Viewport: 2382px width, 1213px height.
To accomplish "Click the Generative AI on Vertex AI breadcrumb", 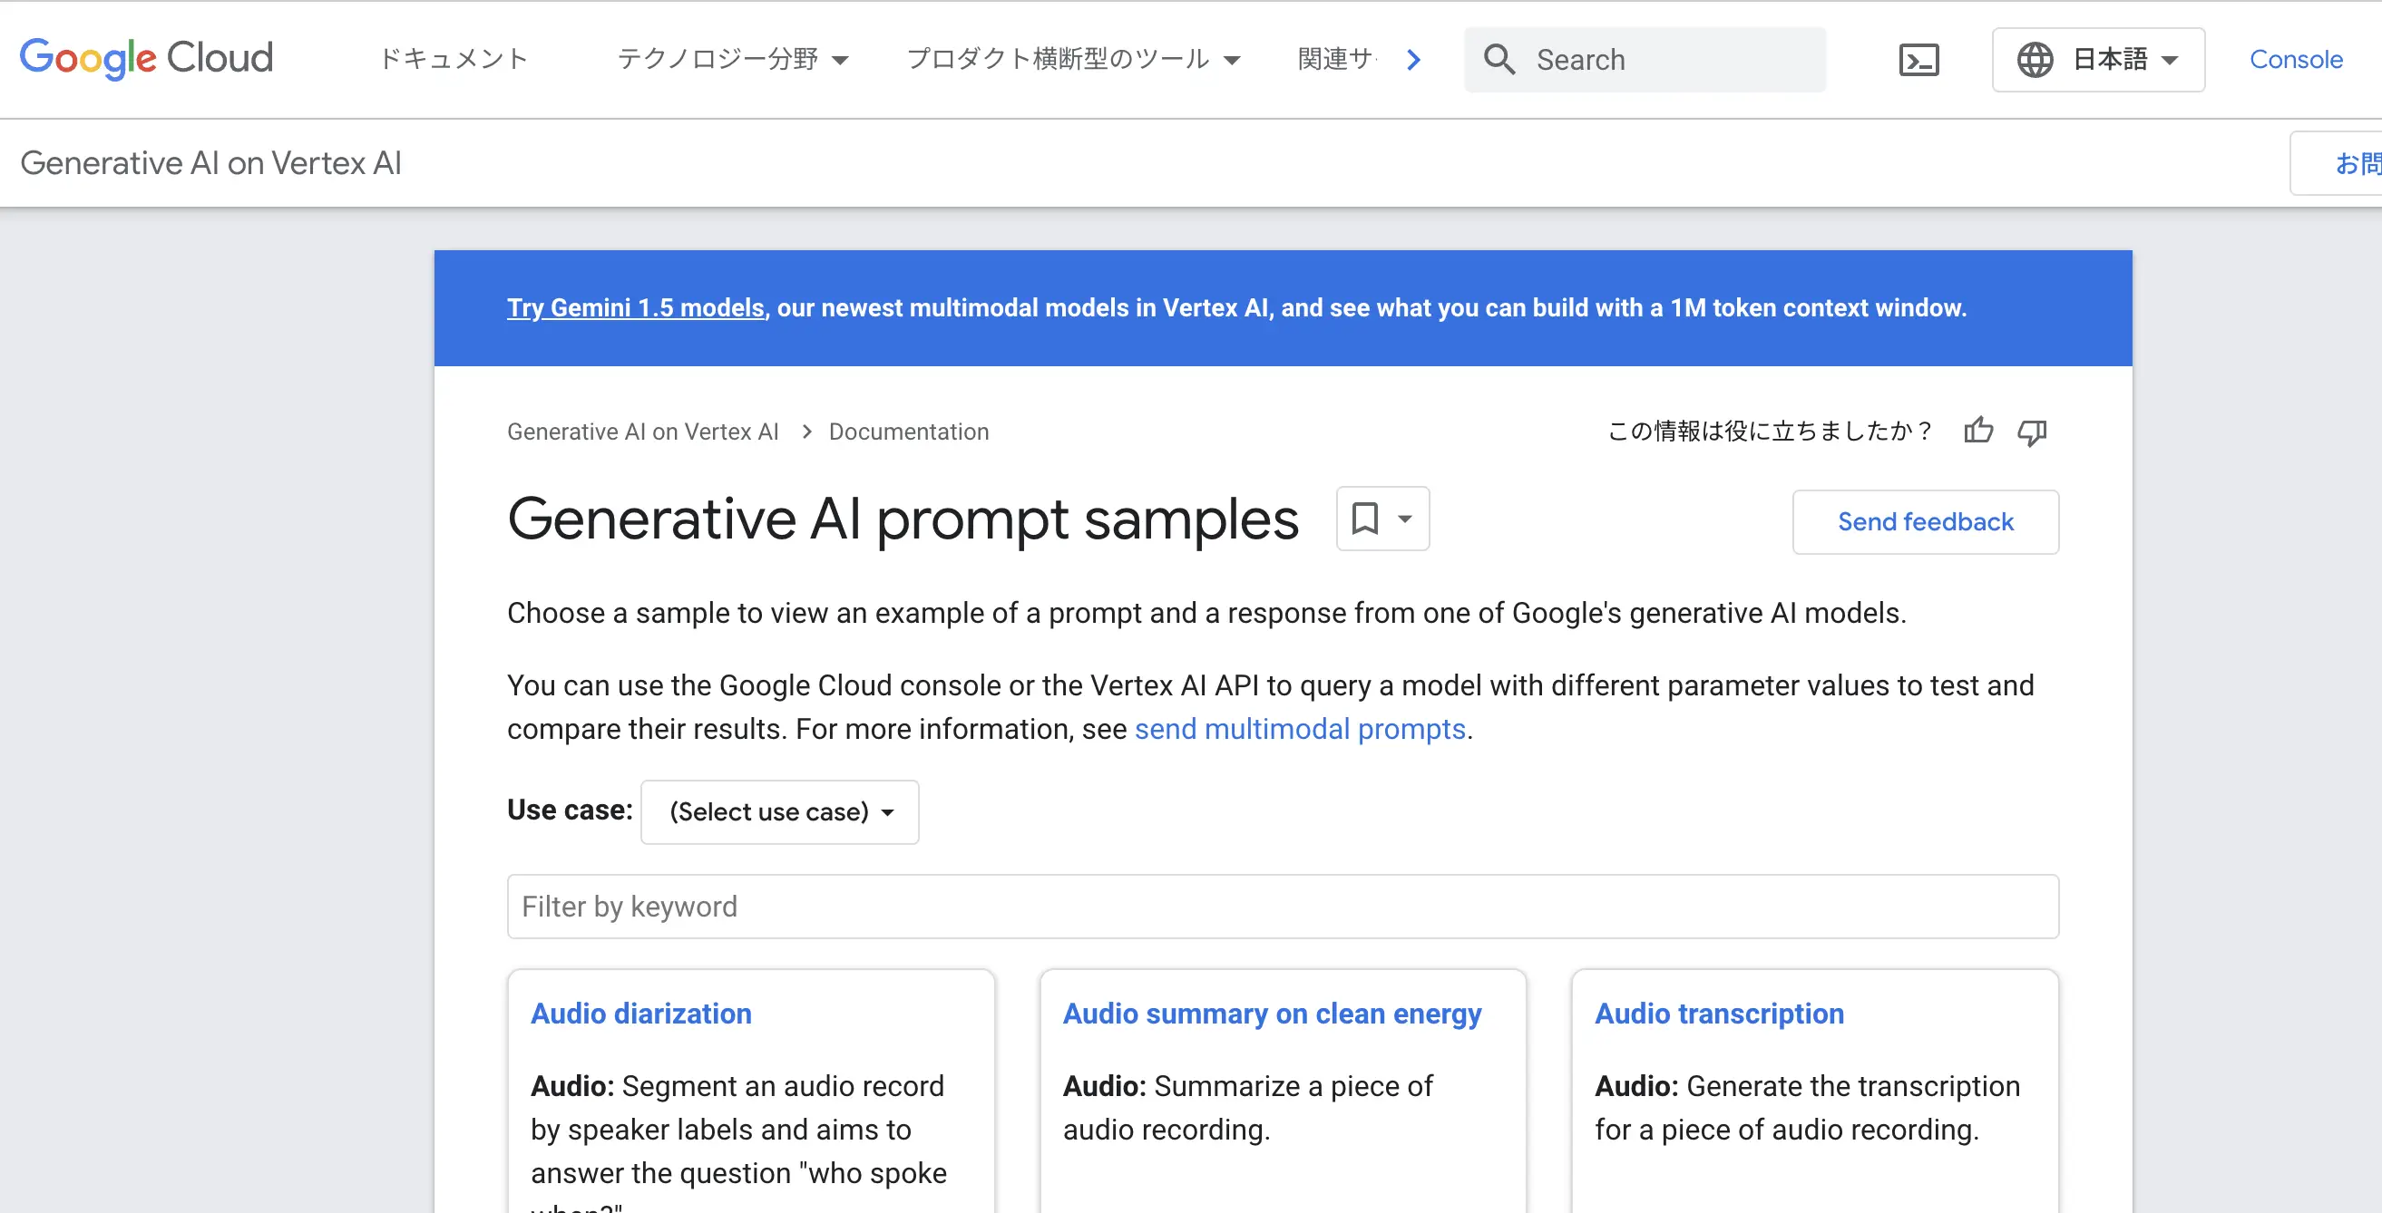I will [642, 432].
